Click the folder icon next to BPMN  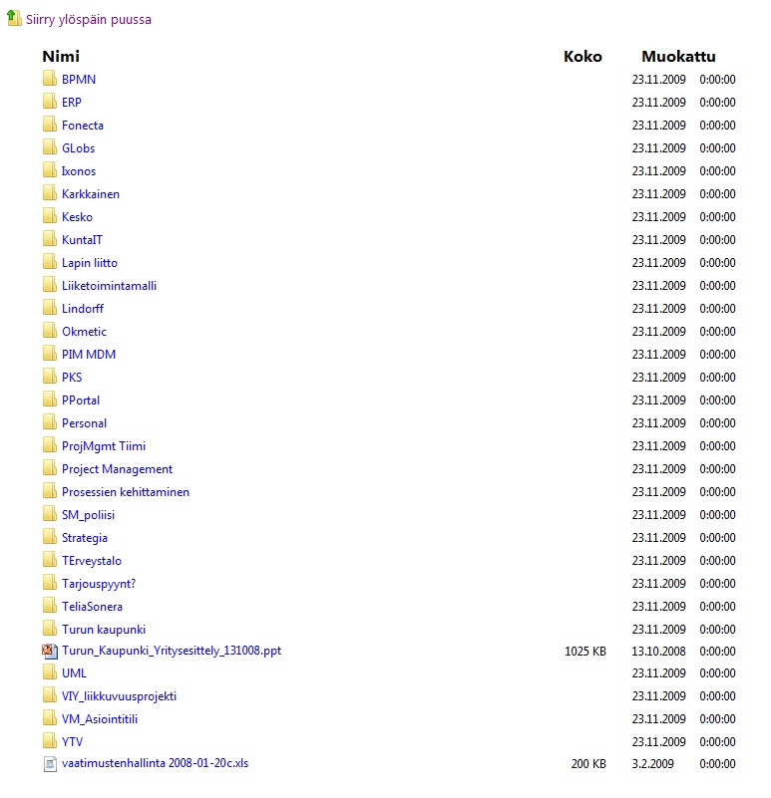tap(50, 79)
